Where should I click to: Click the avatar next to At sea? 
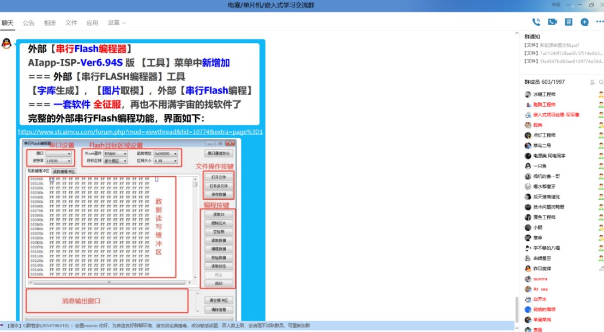pos(528,289)
